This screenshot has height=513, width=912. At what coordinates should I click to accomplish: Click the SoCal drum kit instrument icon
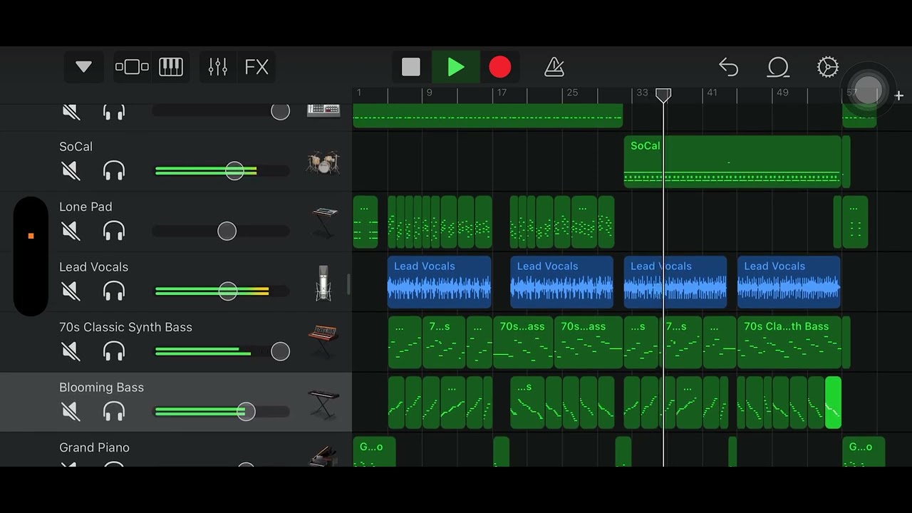323,162
